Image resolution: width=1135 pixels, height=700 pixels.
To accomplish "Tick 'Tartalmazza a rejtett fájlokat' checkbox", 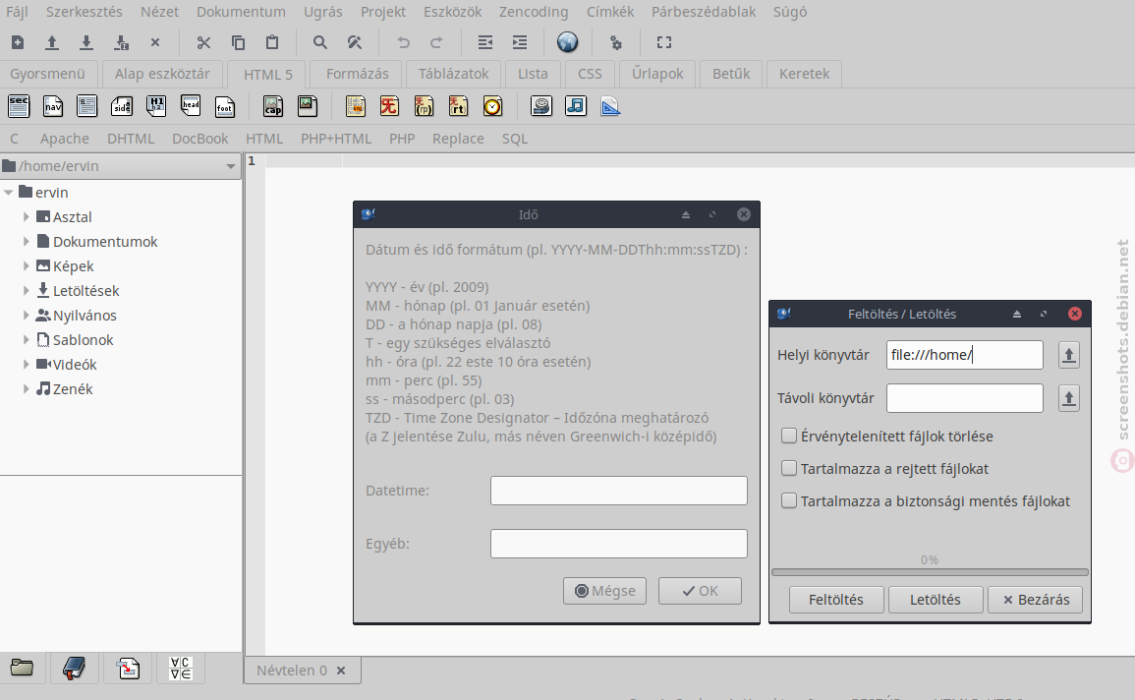I will pyautogui.click(x=789, y=468).
